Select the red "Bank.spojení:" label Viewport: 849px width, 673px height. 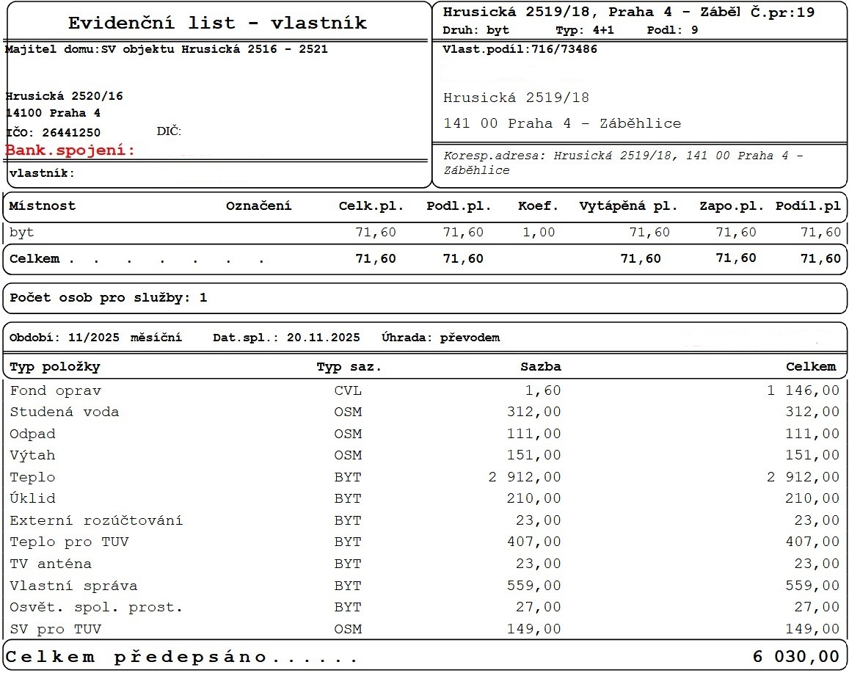[x=70, y=150]
